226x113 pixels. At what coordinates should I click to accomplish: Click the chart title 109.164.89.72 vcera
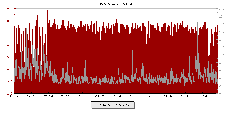[113, 4]
